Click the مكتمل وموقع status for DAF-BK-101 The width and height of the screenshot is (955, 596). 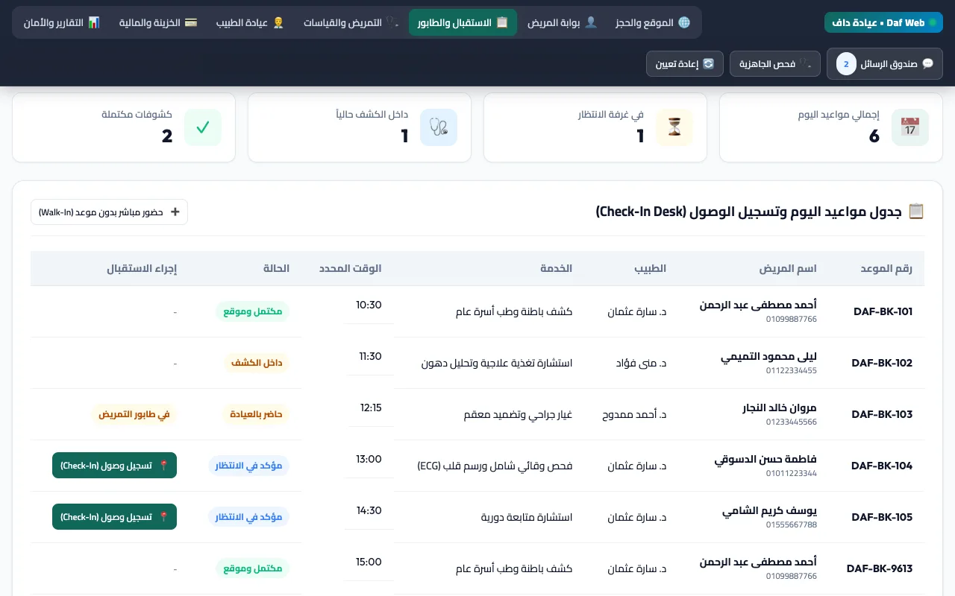tap(253, 311)
